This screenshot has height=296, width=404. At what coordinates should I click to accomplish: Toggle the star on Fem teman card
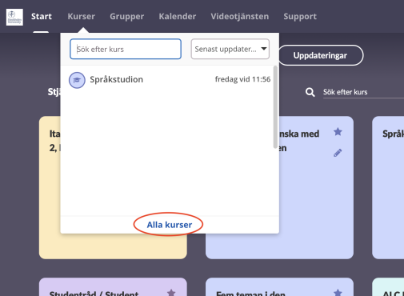tap(338, 293)
